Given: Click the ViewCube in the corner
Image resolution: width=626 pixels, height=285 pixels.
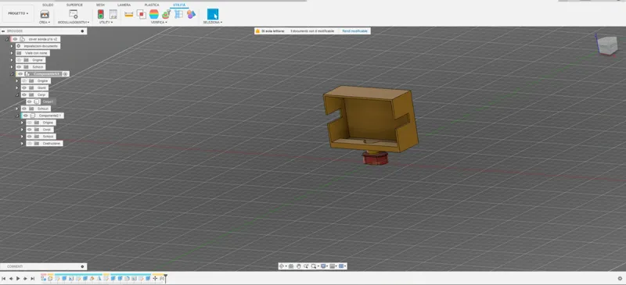Looking at the screenshot, I should coord(607,45).
